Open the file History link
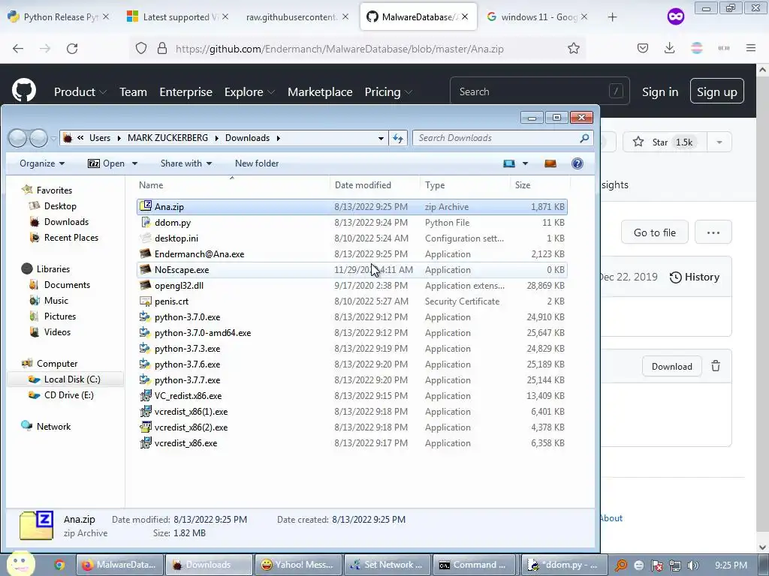 click(x=695, y=277)
